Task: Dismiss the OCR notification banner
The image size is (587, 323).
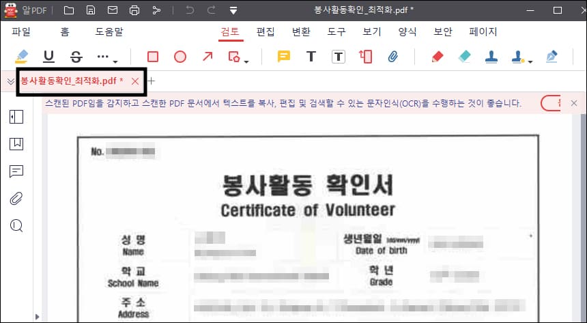Action: 574,103
